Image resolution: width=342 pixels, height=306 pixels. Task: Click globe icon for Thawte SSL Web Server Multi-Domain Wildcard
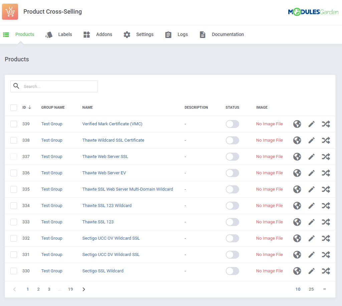(x=297, y=189)
